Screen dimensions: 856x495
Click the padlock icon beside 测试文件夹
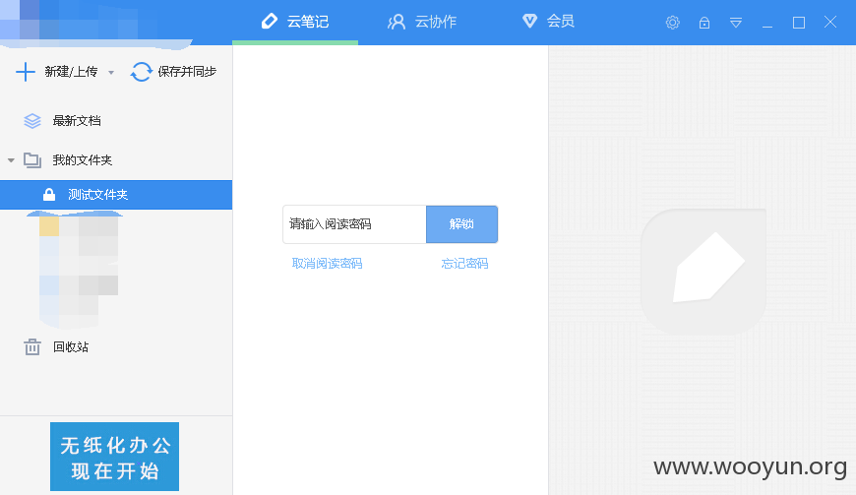pyautogui.click(x=49, y=194)
